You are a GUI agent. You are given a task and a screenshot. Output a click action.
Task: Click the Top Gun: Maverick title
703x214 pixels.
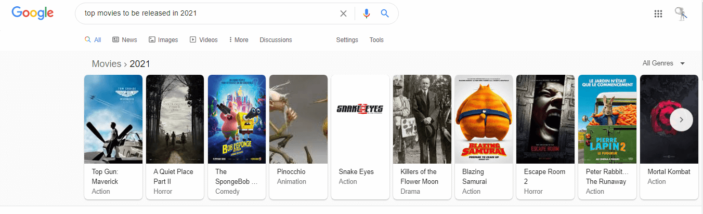point(105,177)
